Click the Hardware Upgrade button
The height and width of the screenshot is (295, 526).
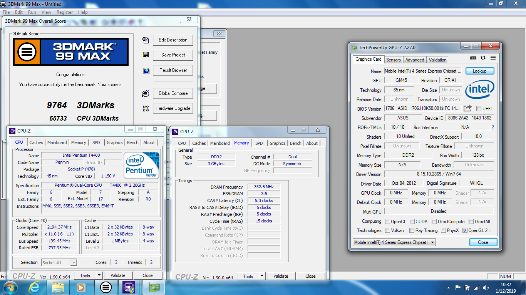173,108
